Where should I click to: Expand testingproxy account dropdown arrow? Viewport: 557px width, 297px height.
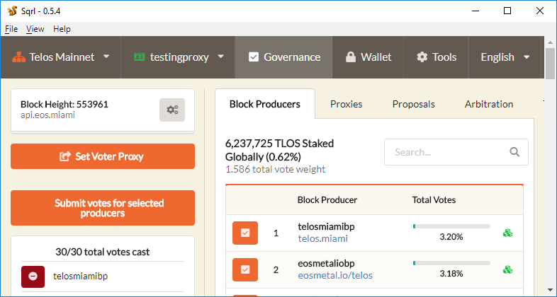[x=220, y=57]
